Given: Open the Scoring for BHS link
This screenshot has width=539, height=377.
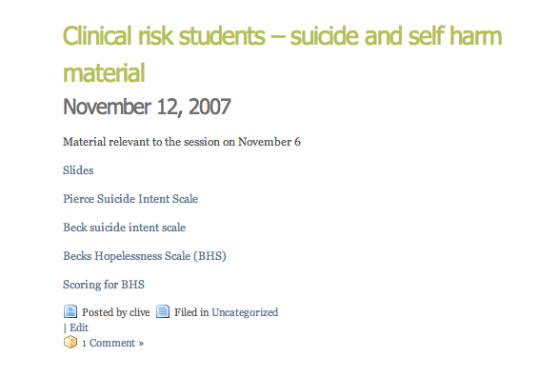Looking at the screenshot, I should 104,285.
